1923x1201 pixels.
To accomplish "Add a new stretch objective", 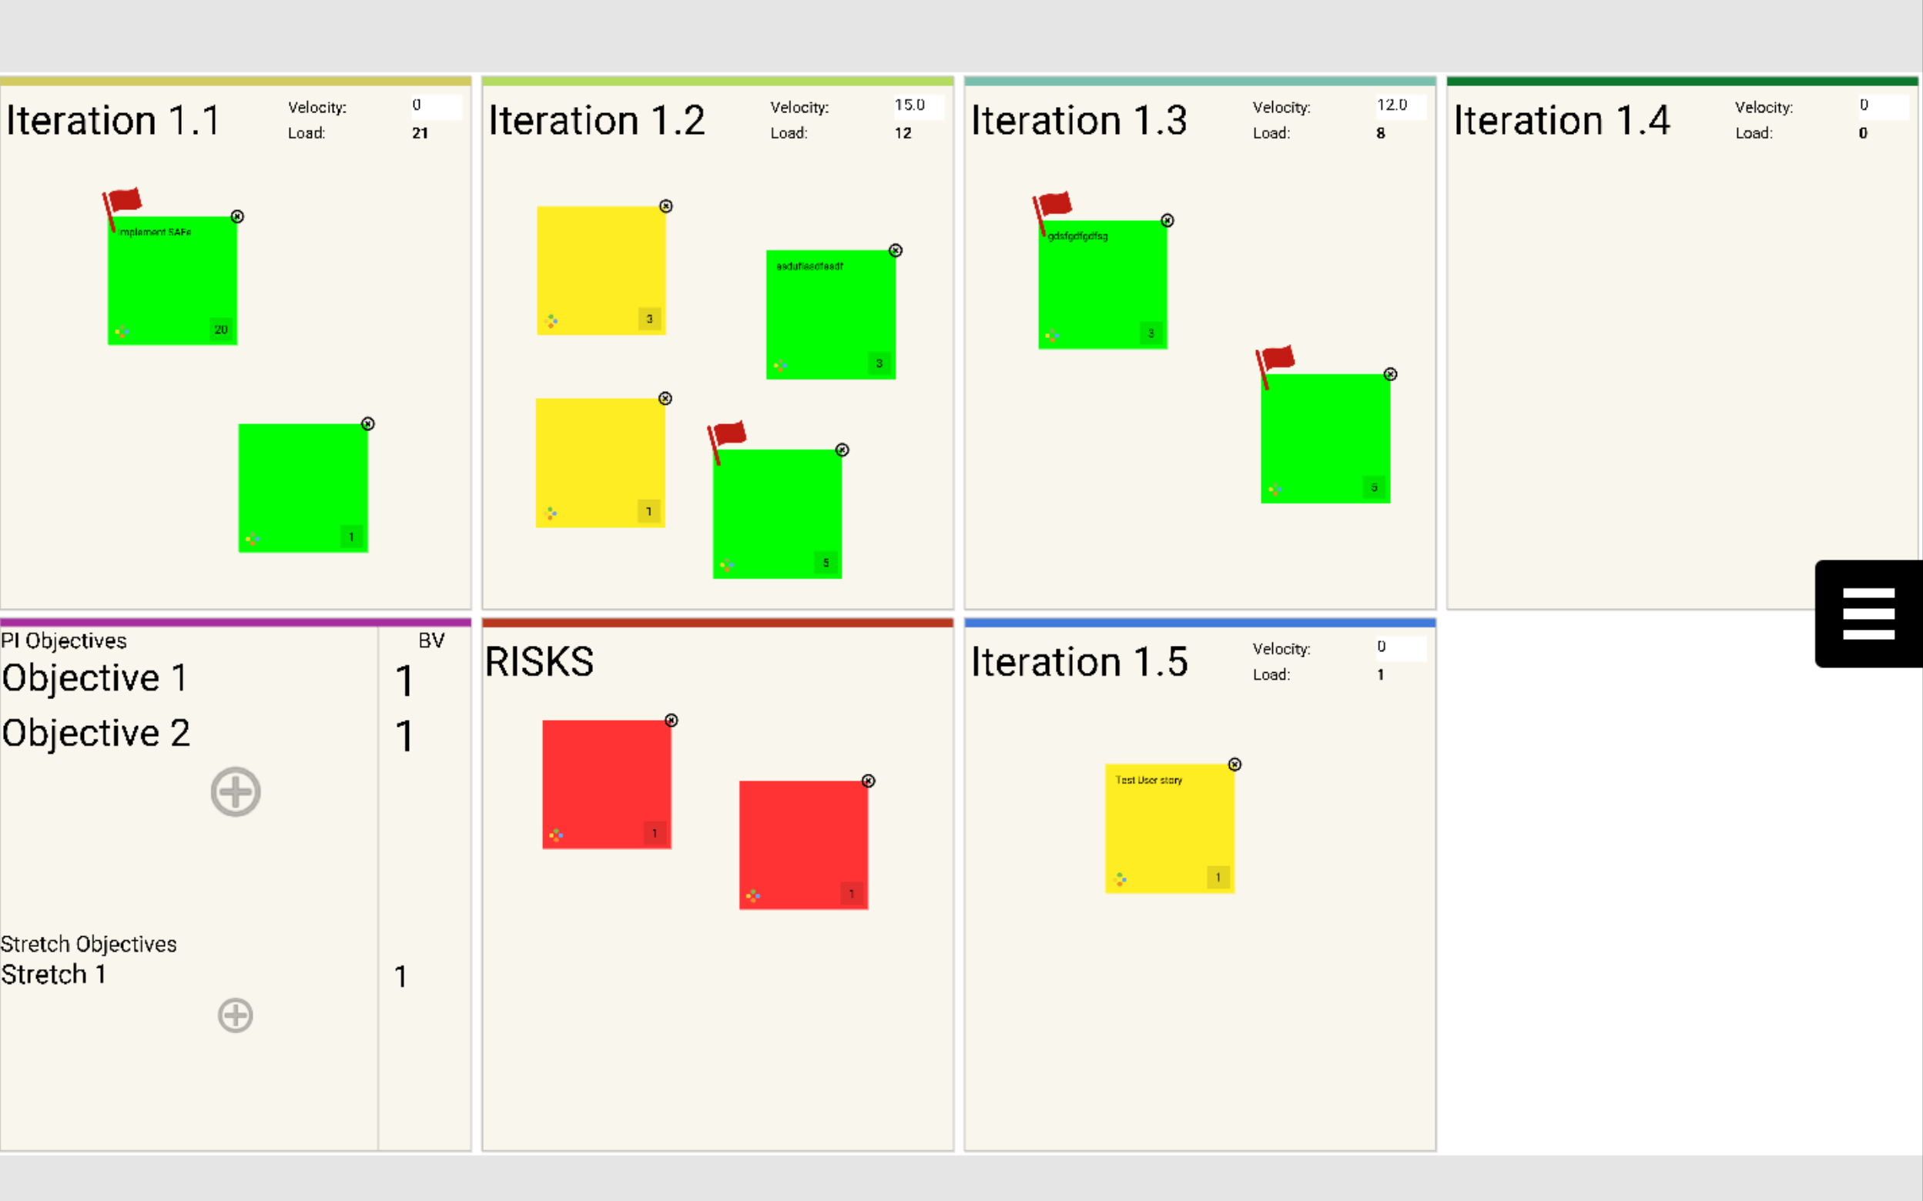I will [x=235, y=1015].
